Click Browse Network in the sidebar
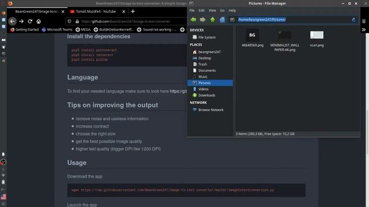The image size is (369, 207). click(x=210, y=110)
